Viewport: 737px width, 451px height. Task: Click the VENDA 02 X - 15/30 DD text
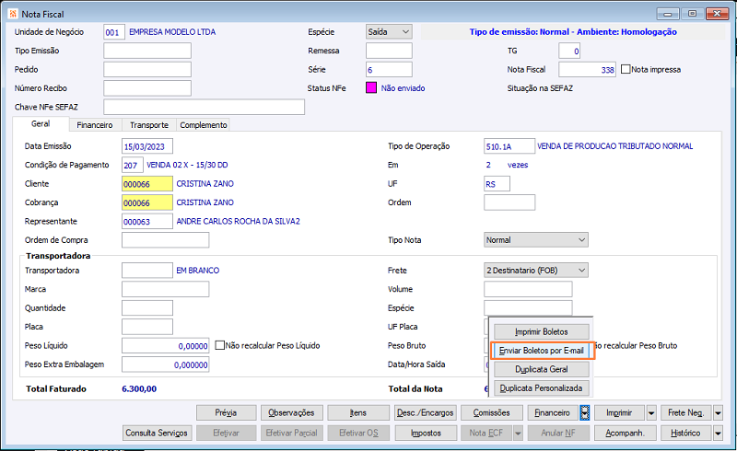tap(187, 165)
